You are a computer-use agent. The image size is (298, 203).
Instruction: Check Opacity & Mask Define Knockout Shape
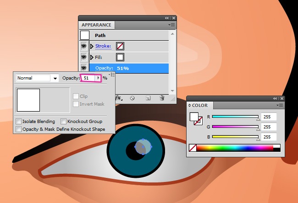[19, 129]
